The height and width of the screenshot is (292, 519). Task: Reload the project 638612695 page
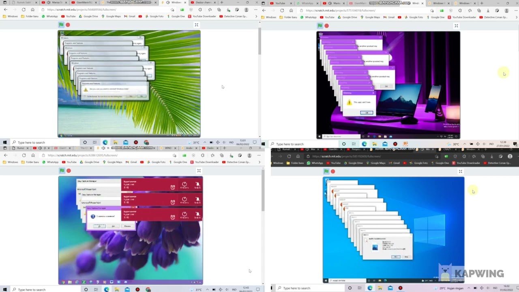24,155
